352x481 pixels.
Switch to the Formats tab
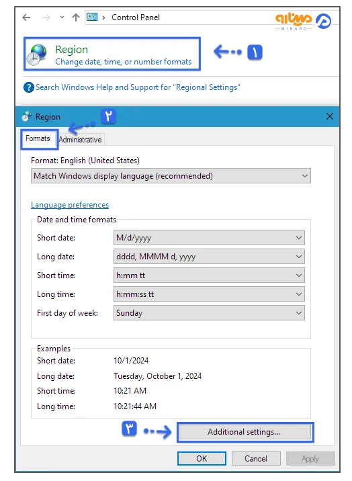click(x=38, y=138)
